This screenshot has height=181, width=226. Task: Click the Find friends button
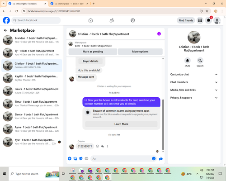tap(186, 20)
